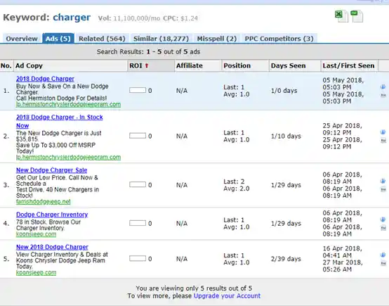Open blue info icon for ad 5
This screenshot has width=389, height=306.
pos(383,255)
